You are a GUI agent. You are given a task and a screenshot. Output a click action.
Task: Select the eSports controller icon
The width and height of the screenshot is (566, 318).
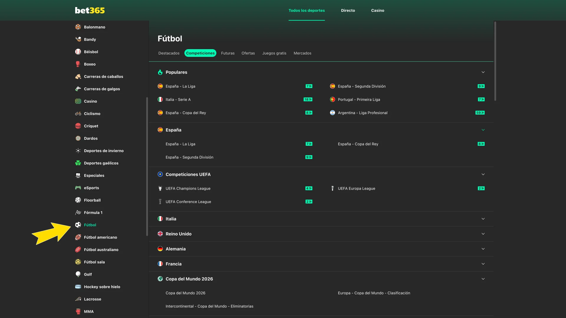(x=78, y=188)
